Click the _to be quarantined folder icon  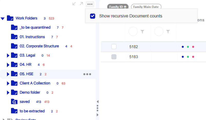(14, 27)
